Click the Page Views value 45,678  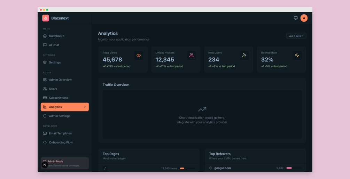point(112,60)
